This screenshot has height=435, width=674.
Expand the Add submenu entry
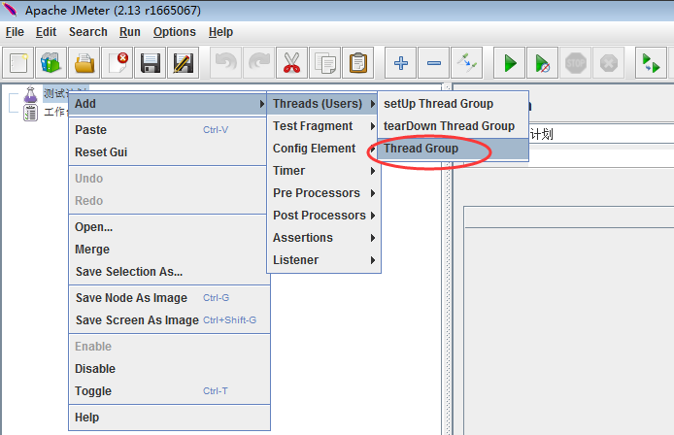(x=168, y=104)
